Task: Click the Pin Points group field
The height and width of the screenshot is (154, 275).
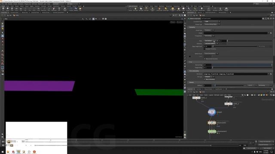Action: [x=235, y=74]
